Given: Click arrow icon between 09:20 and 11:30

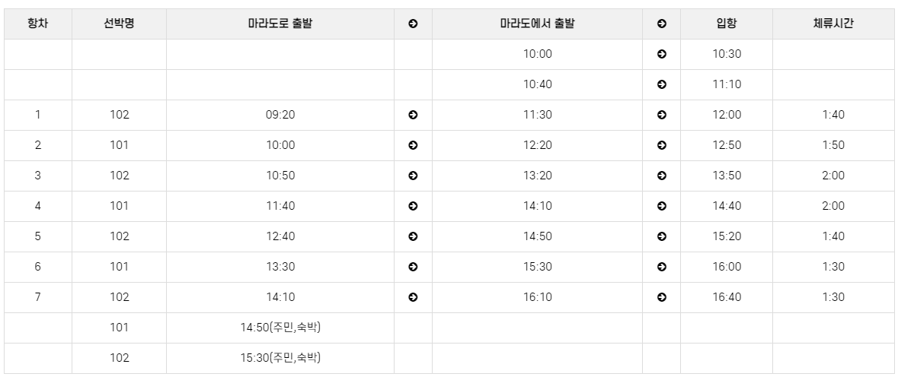Looking at the screenshot, I should pos(413,115).
